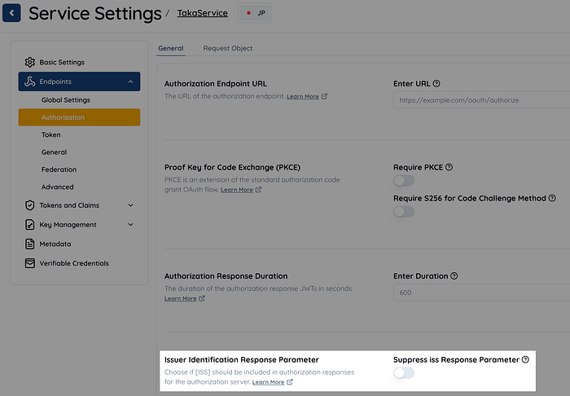The width and height of the screenshot is (570, 396).
Task: Click the Verifiable Credentials icon
Action: pos(30,263)
